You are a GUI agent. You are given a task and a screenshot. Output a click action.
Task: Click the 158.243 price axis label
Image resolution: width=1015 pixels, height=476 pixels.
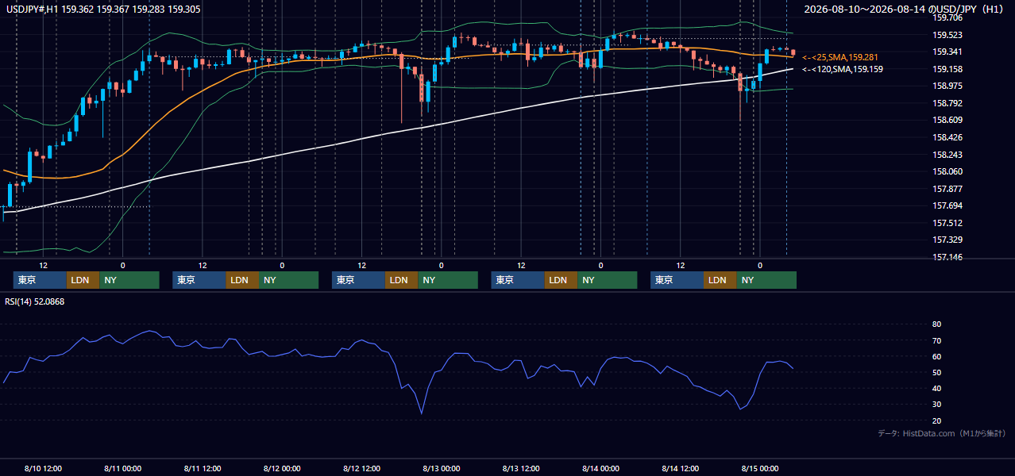(x=947, y=155)
